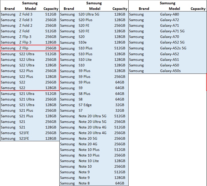Select the Z Fold 3 model cell in the 512GB row
The width and height of the screenshot is (207, 186).
(x=26, y=14)
